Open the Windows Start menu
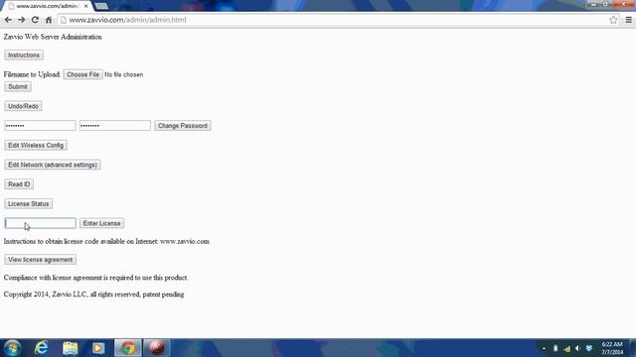Screen dimensions: 636x357 point(12,348)
